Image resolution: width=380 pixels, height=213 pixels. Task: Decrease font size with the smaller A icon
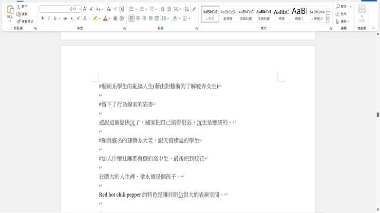pos(91,9)
